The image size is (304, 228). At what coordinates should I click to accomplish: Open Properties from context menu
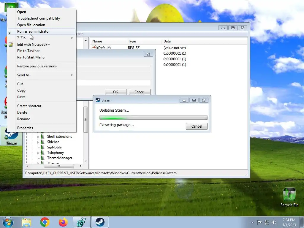(x=42, y=128)
